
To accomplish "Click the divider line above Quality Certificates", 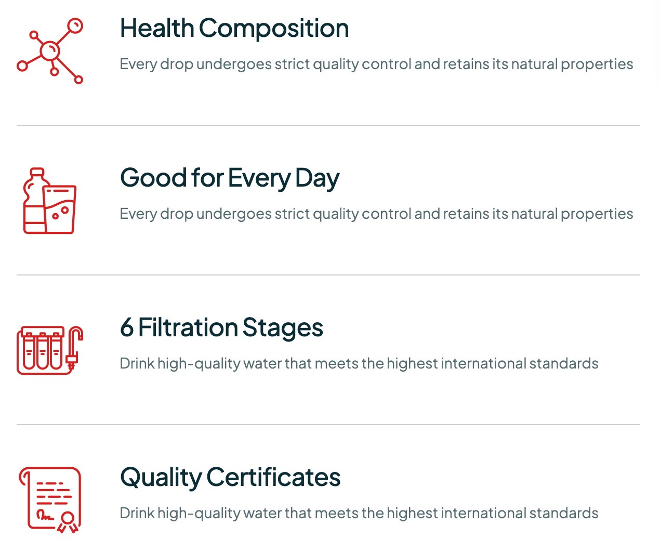I will coord(328,425).
